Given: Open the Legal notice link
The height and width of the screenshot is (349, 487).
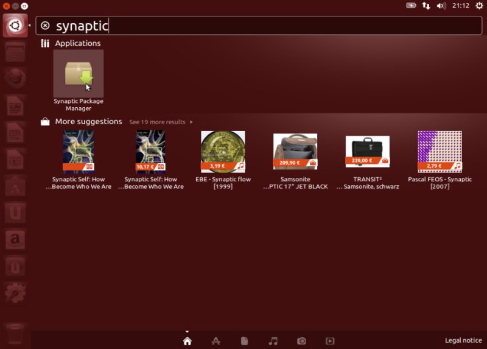Looking at the screenshot, I should coord(463,340).
